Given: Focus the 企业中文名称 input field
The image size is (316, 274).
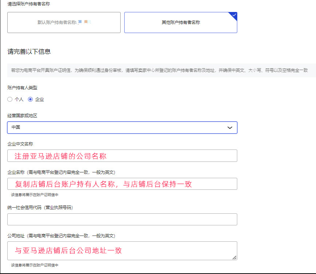Looking at the screenshot, I should [122, 156].
